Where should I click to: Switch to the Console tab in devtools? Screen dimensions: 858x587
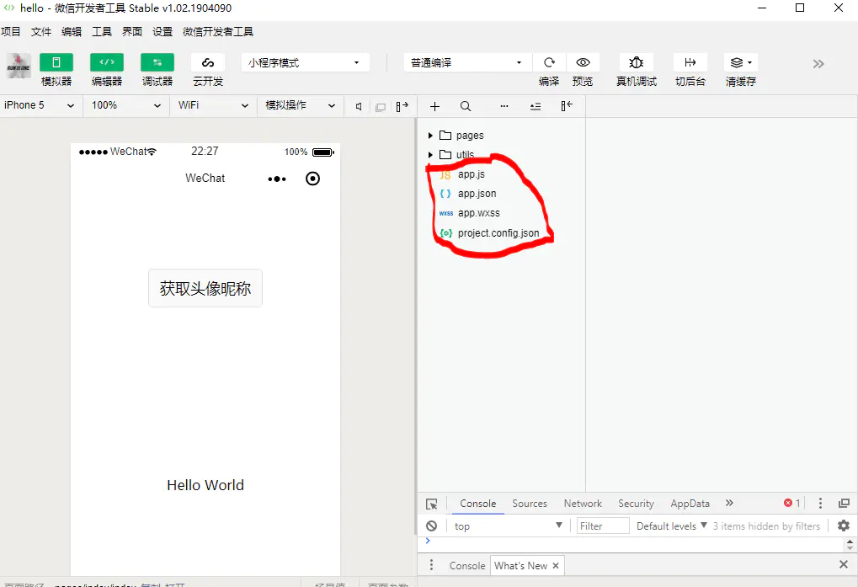(x=477, y=504)
